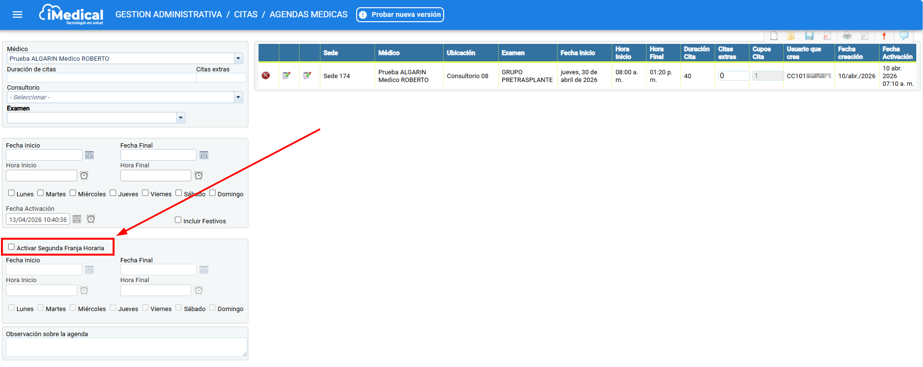The height and width of the screenshot is (367, 923).
Task: Click the red exclamation alert icon
Action: [884, 36]
